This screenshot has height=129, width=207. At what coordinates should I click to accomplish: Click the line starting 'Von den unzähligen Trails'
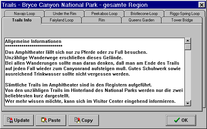coord(94,91)
